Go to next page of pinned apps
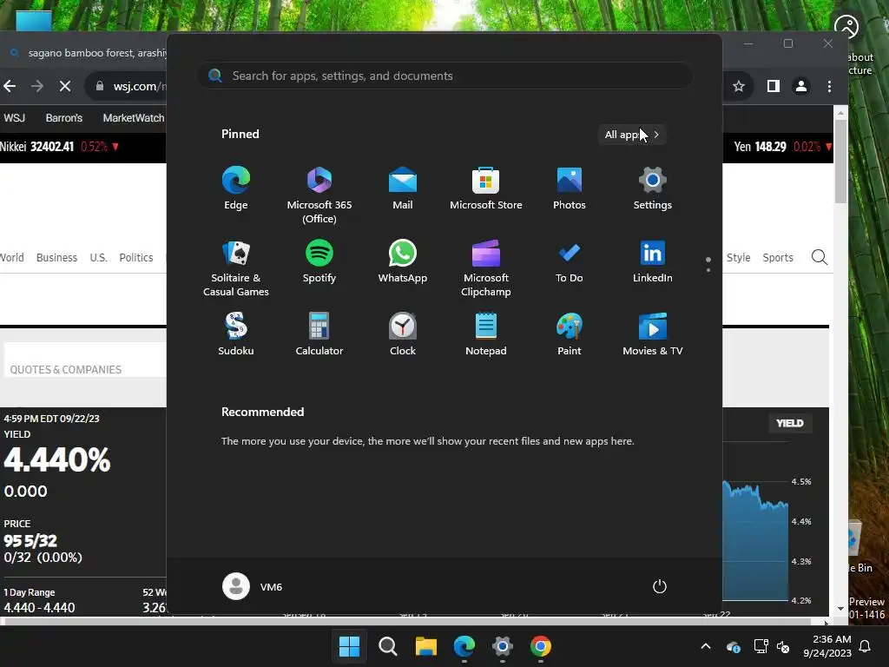This screenshot has height=667, width=889. click(x=708, y=270)
